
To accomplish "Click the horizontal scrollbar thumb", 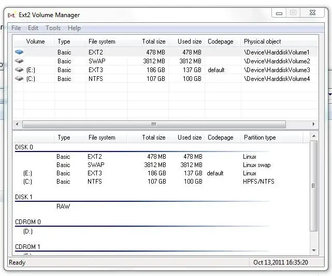I will (x=154, y=124).
